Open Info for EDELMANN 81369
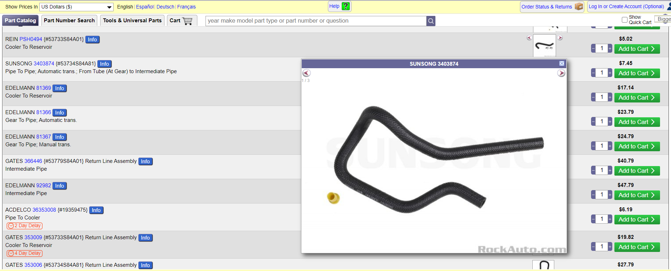Image resolution: width=671 pixels, height=271 pixels. [59, 88]
